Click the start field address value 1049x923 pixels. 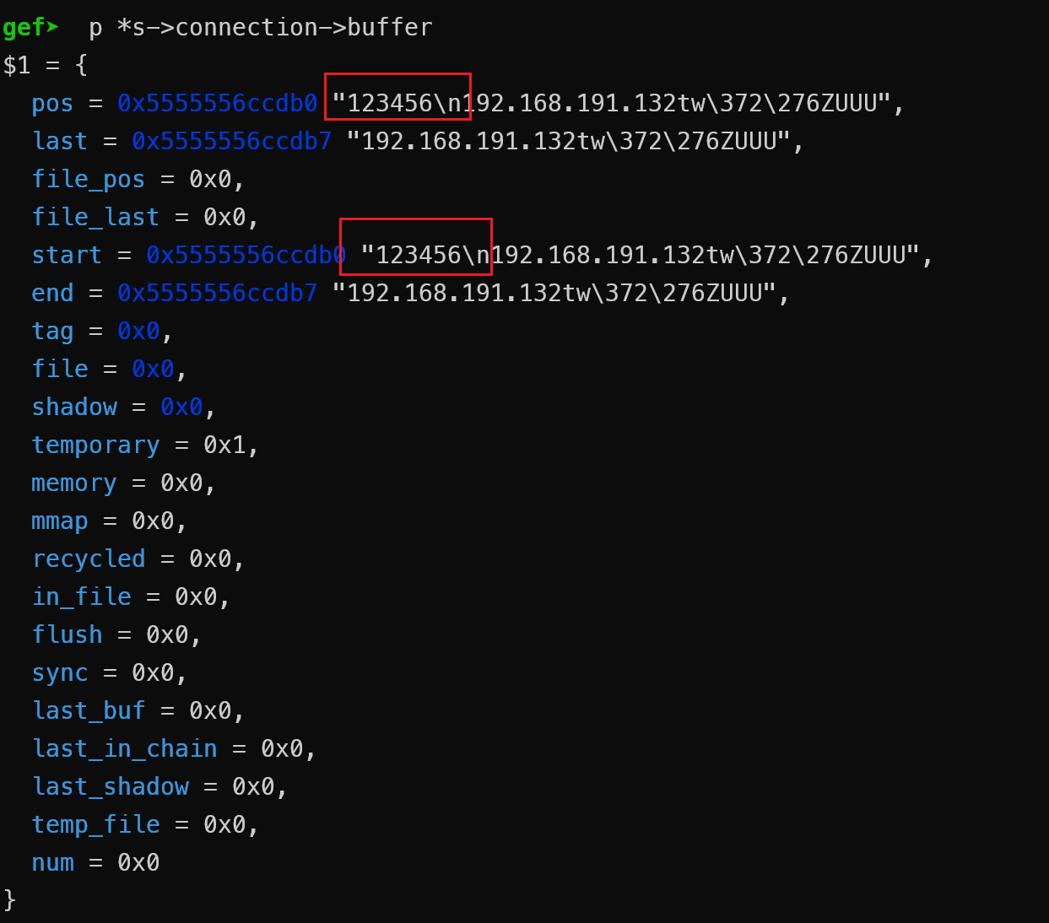tap(246, 255)
